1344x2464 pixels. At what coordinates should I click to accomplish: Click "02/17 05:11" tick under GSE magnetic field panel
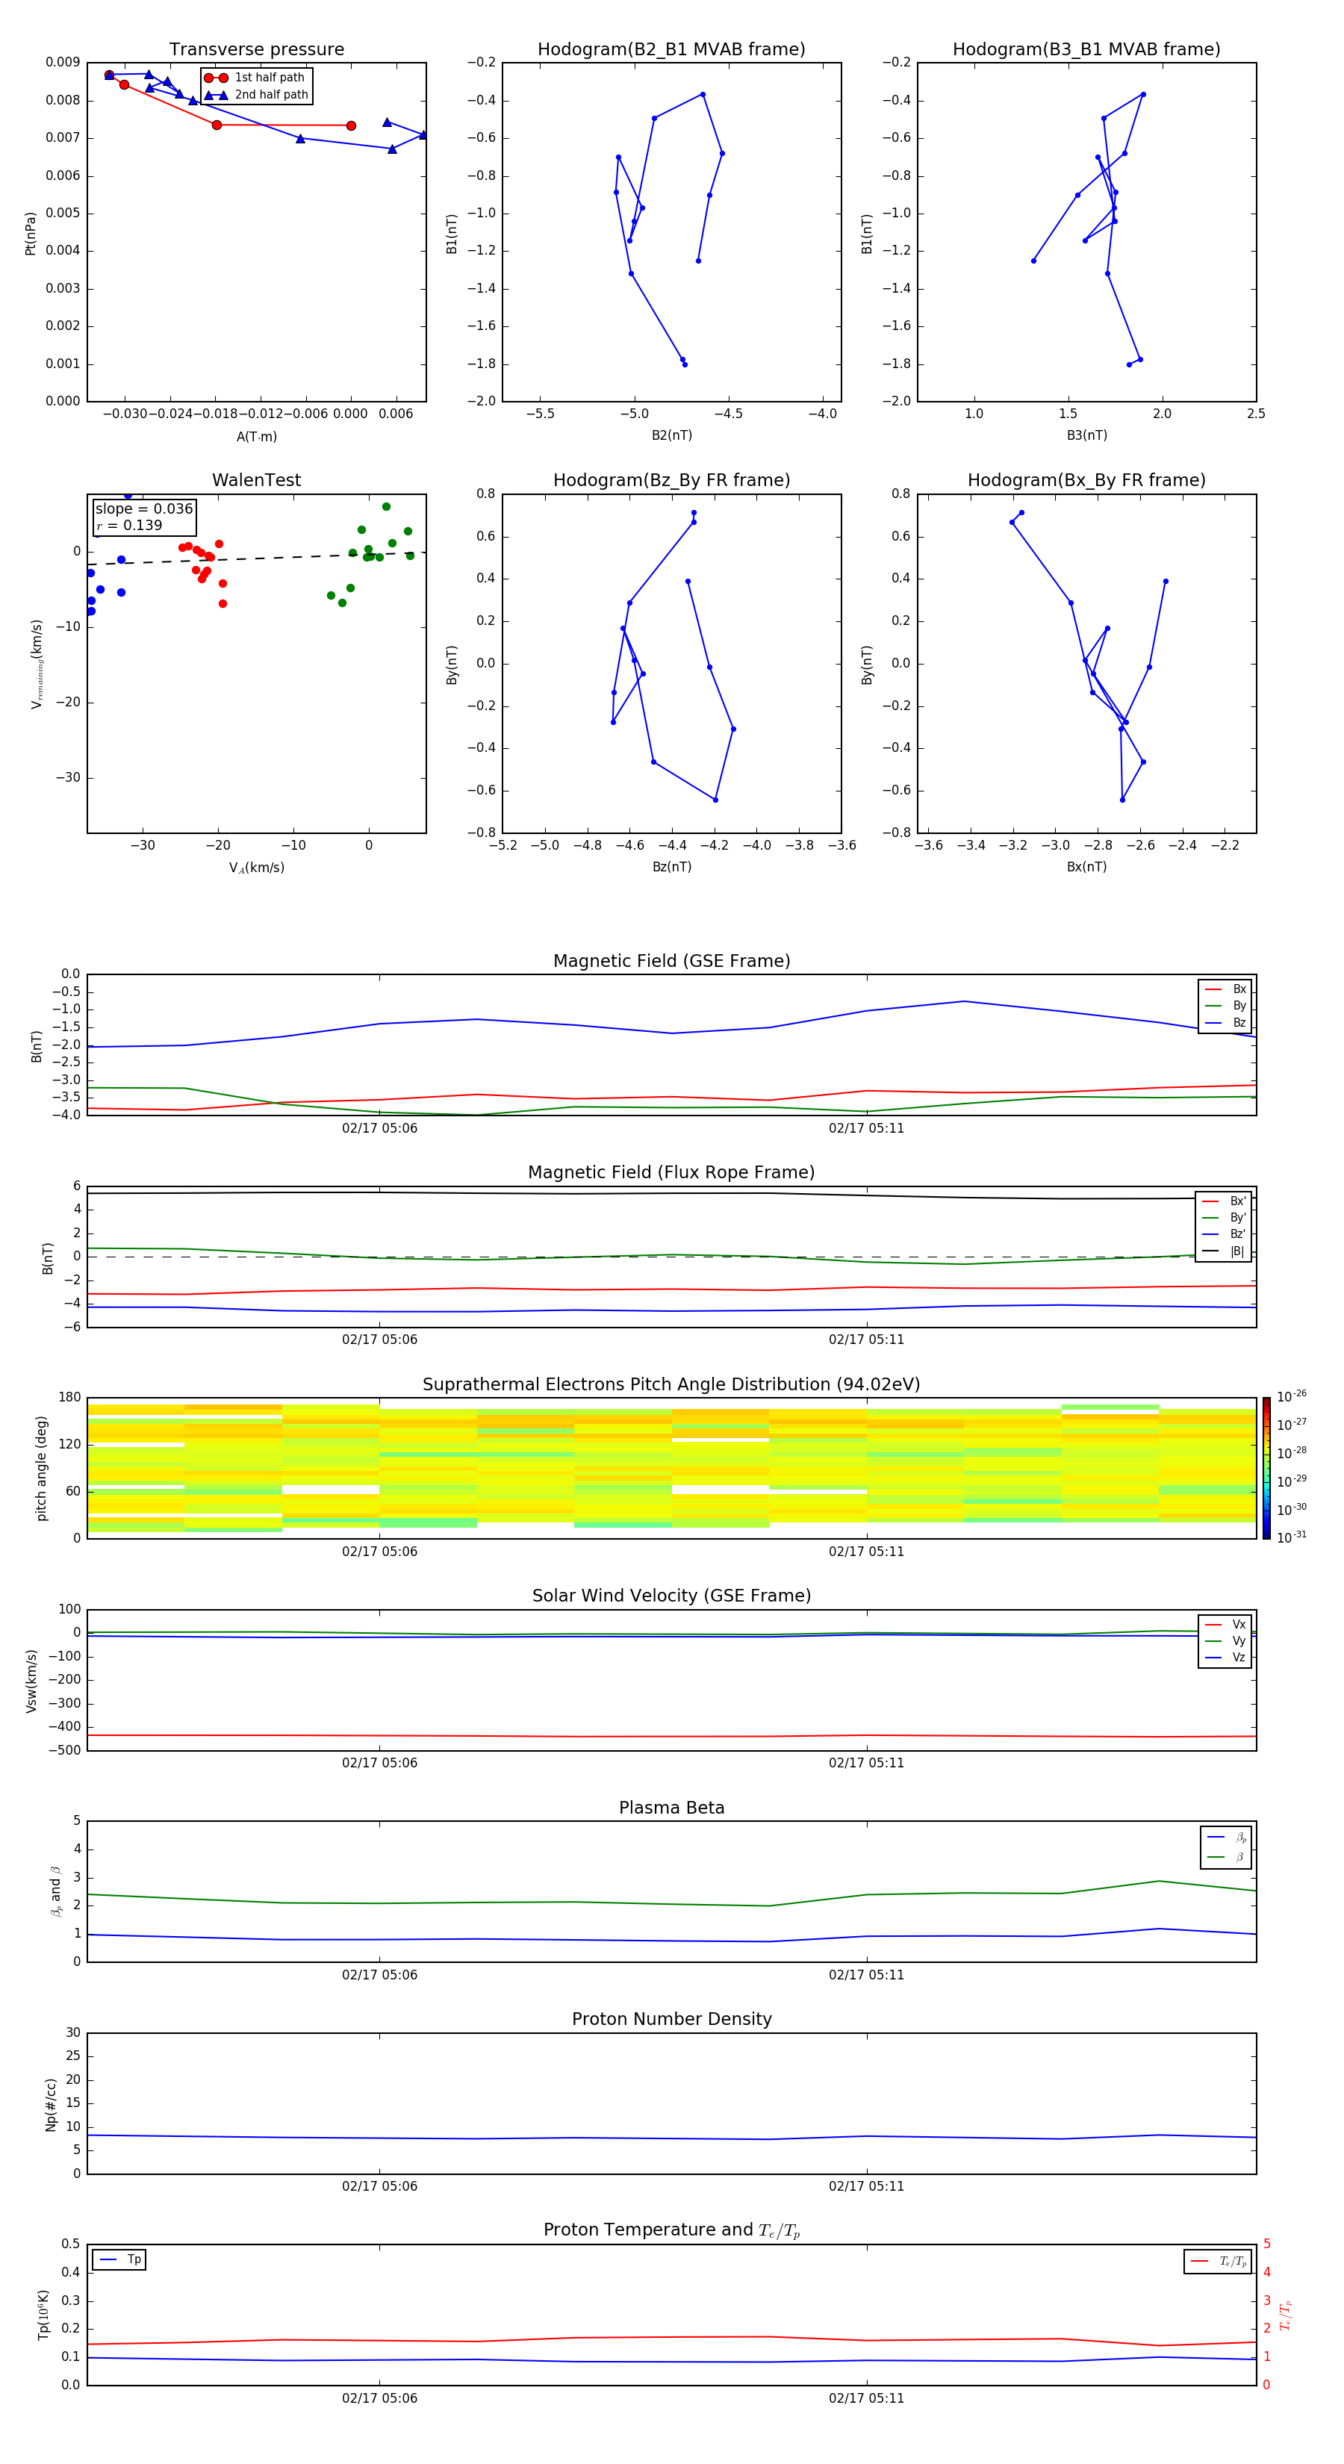pyautogui.click(x=867, y=1129)
